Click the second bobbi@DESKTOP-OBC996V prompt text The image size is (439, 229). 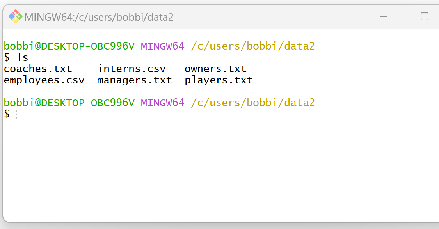pyautogui.click(x=69, y=103)
